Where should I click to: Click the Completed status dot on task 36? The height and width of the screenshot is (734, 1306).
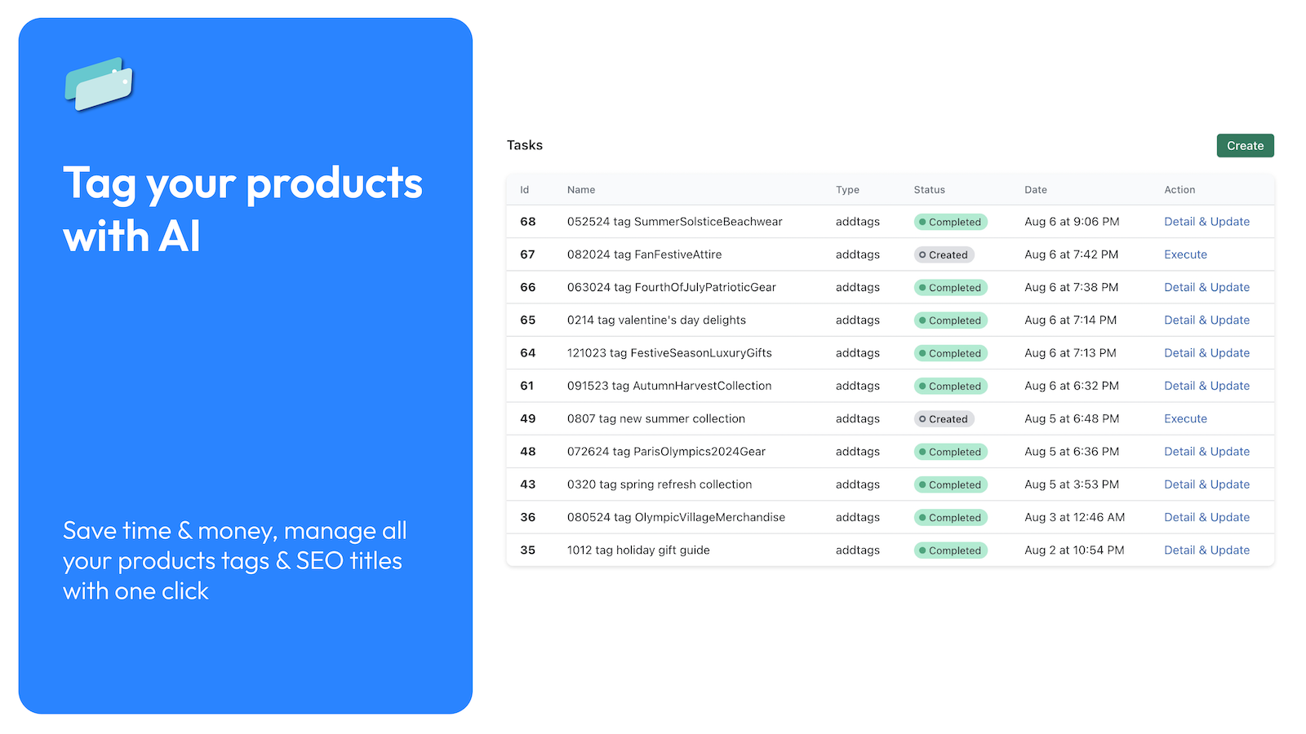(x=923, y=517)
